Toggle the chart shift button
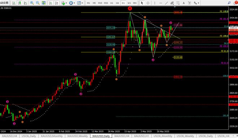 point(56,3)
